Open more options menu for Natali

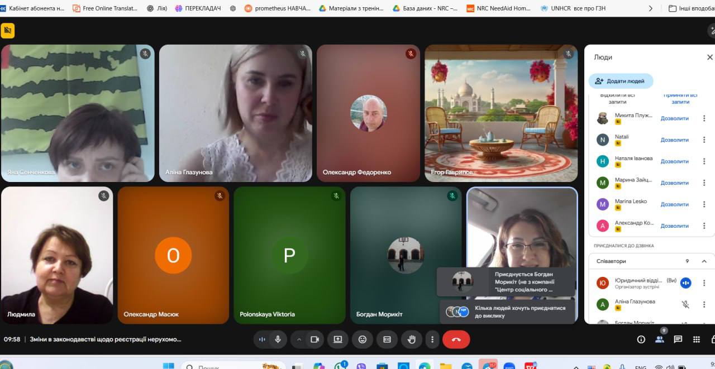704,140
